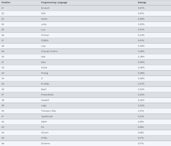Select COBOL in the list
This screenshot has width=171, height=146.
(x=45, y=41)
